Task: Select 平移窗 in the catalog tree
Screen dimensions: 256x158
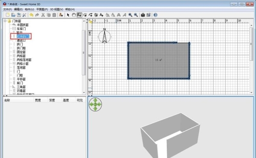Action: coord(21,79)
